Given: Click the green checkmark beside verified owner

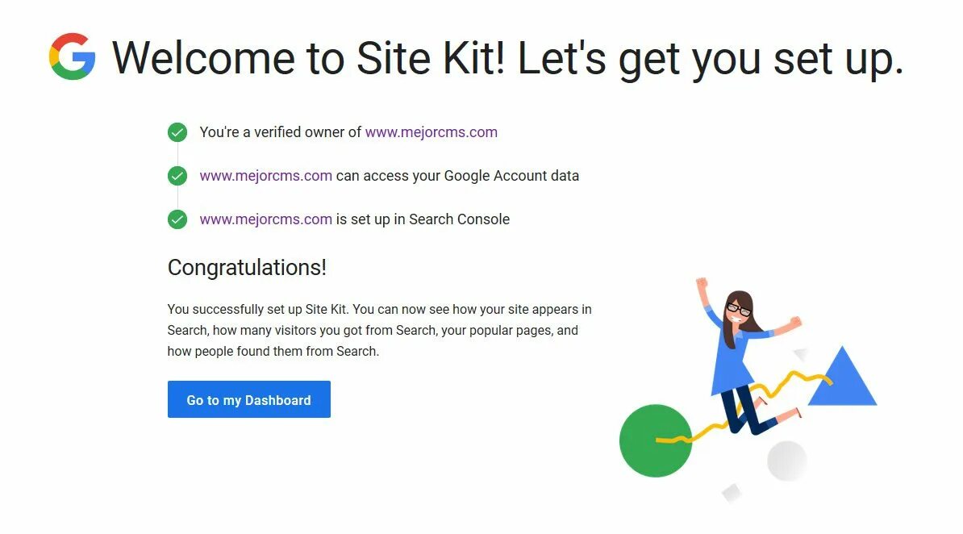Looking at the screenshot, I should [177, 132].
